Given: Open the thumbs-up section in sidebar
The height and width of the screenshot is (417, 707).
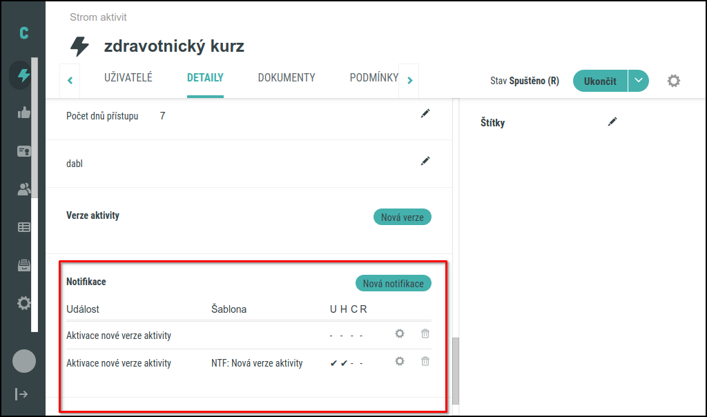Looking at the screenshot, I should click(23, 113).
